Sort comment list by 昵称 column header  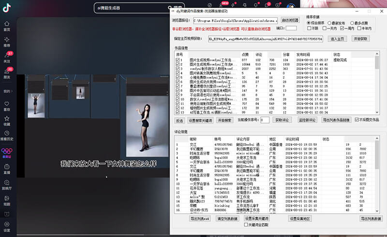pyautogui.click(x=201, y=139)
